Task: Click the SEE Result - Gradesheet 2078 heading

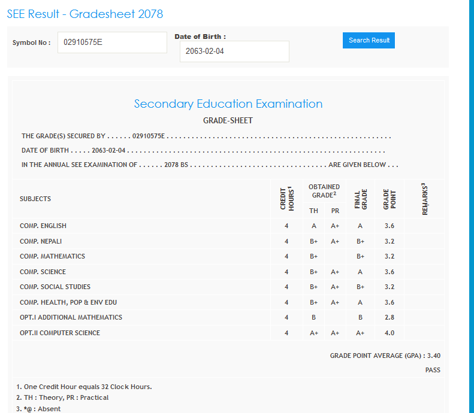Action: (x=85, y=14)
